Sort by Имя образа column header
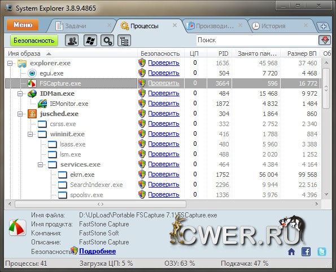The height and width of the screenshot is (272, 336). pos(71,53)
